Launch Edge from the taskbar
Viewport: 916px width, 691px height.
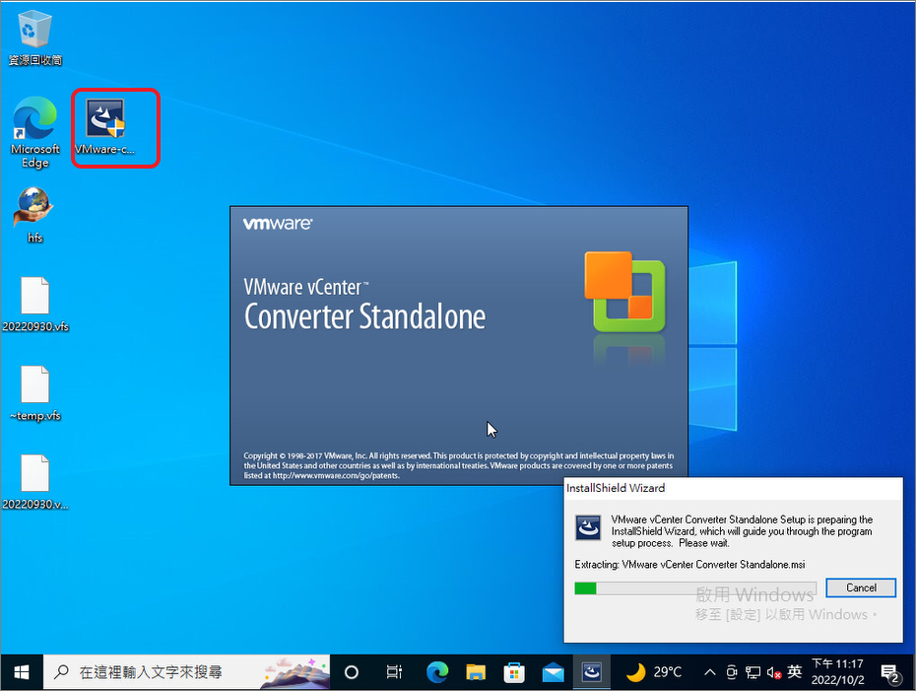(x=437, y=672)
